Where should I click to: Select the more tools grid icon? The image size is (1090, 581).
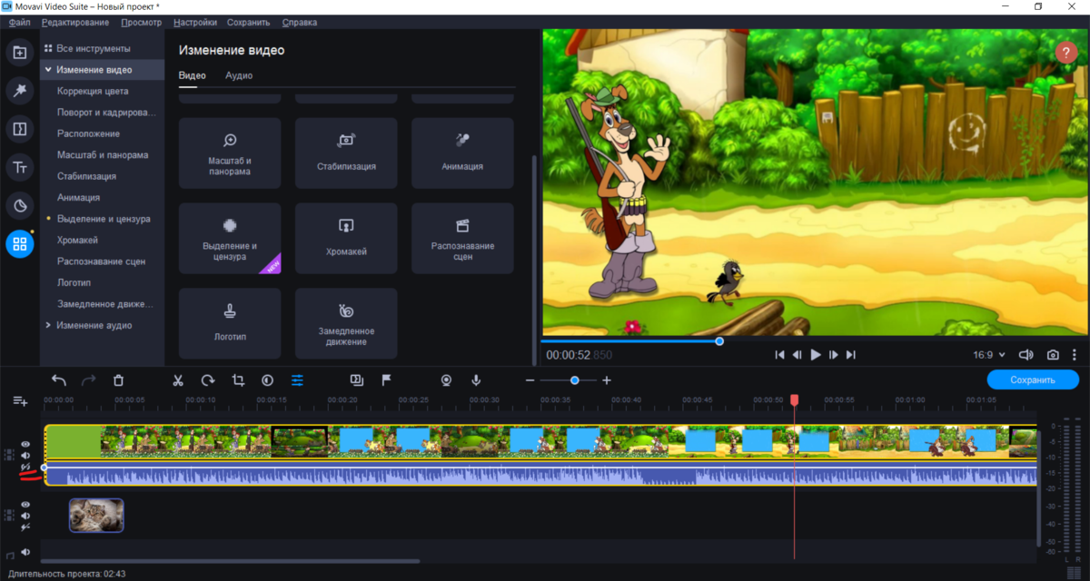(x=20, y=244)
